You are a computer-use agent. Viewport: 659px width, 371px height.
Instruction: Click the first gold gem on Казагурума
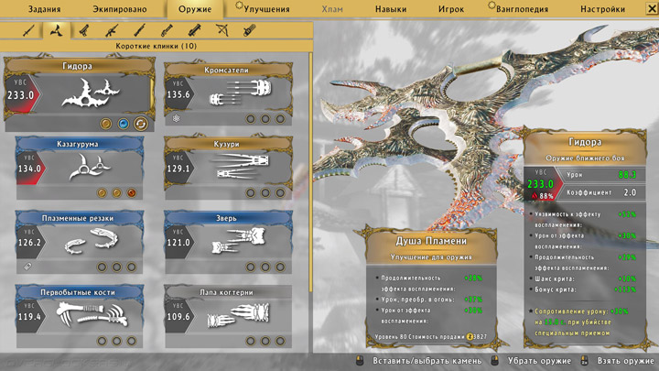(102, 193)
